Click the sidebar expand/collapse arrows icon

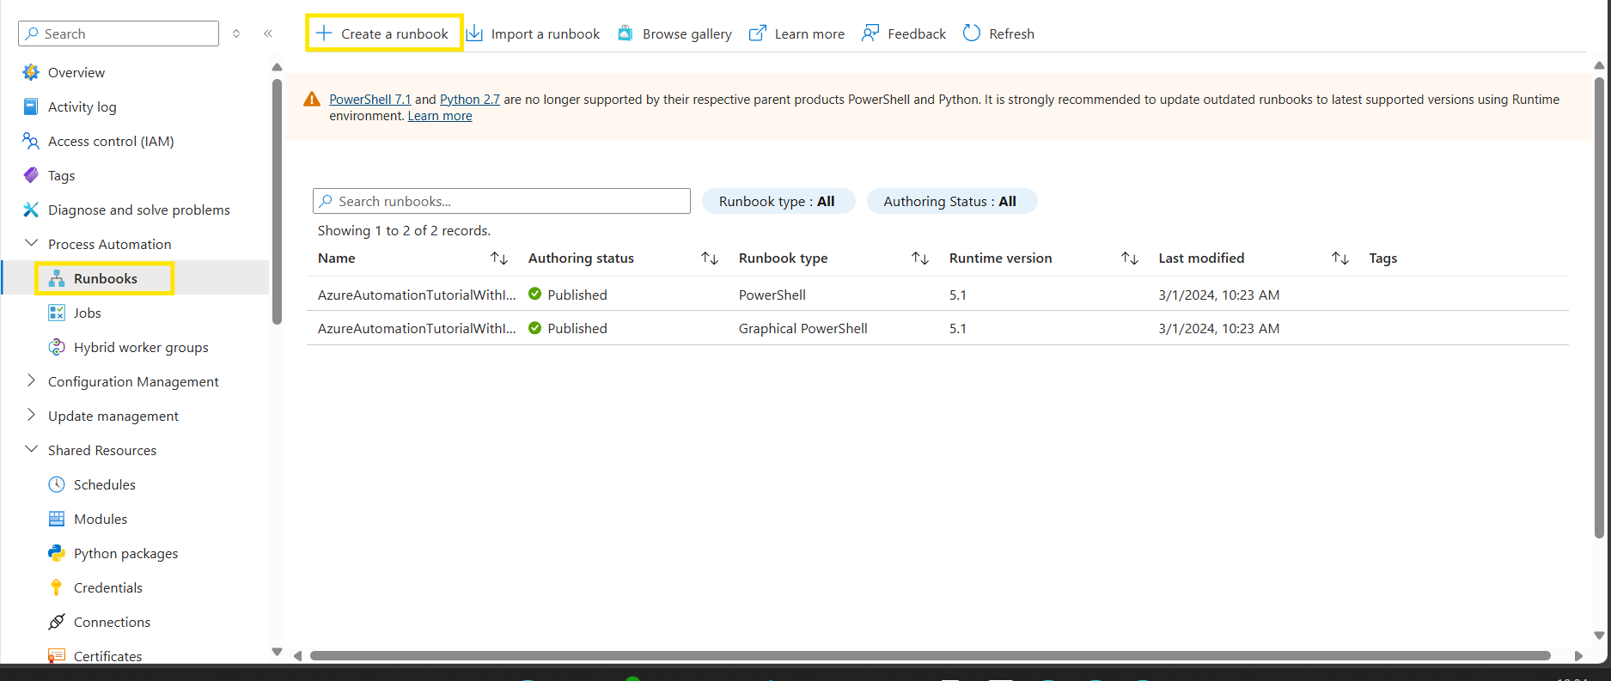point(236,33)
